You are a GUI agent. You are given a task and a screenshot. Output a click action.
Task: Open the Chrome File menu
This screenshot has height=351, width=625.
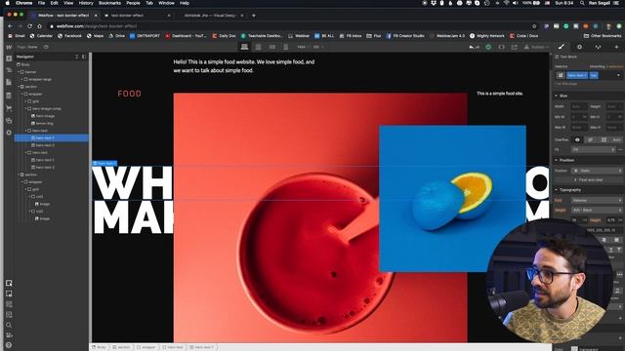(x=41, y=3)
